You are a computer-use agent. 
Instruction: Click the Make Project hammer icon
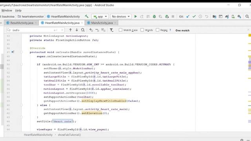(x=87, y=16)
